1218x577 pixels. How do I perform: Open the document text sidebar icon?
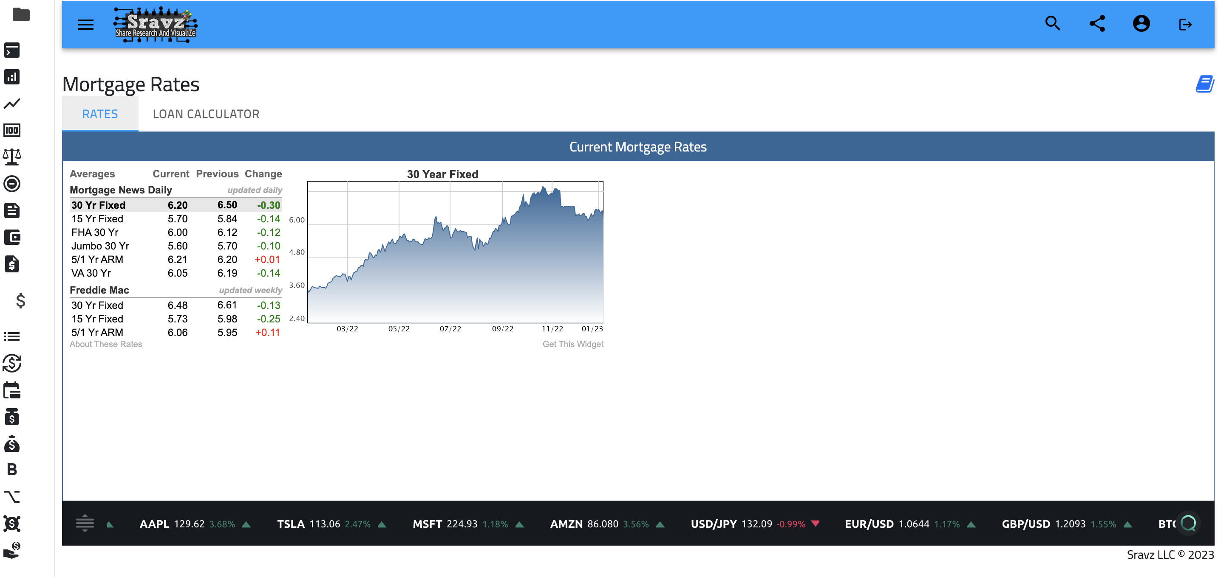click(12, 210)
